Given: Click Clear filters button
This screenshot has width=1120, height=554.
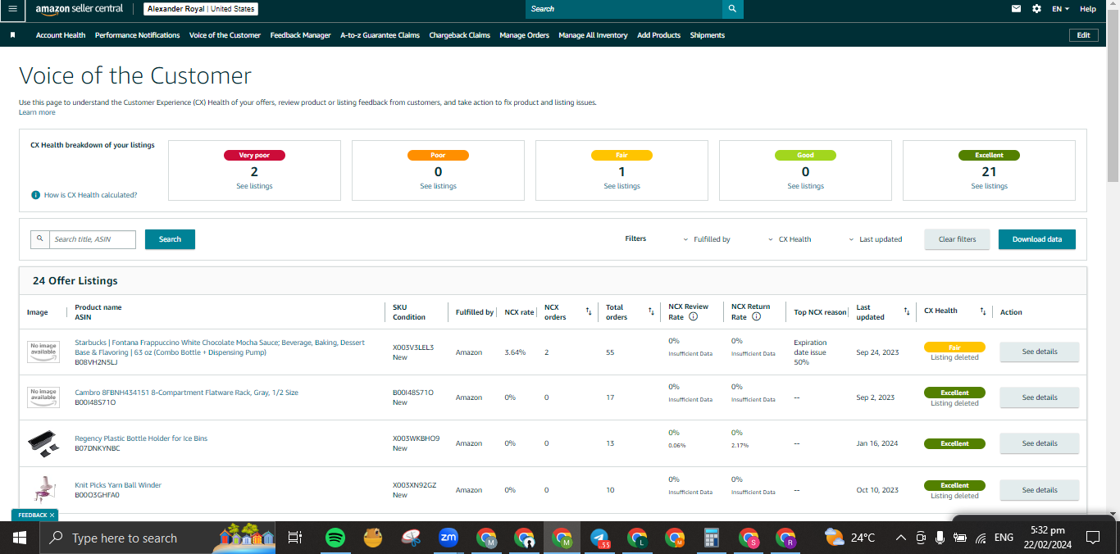Looking at the screenshot, I should 958,239.
